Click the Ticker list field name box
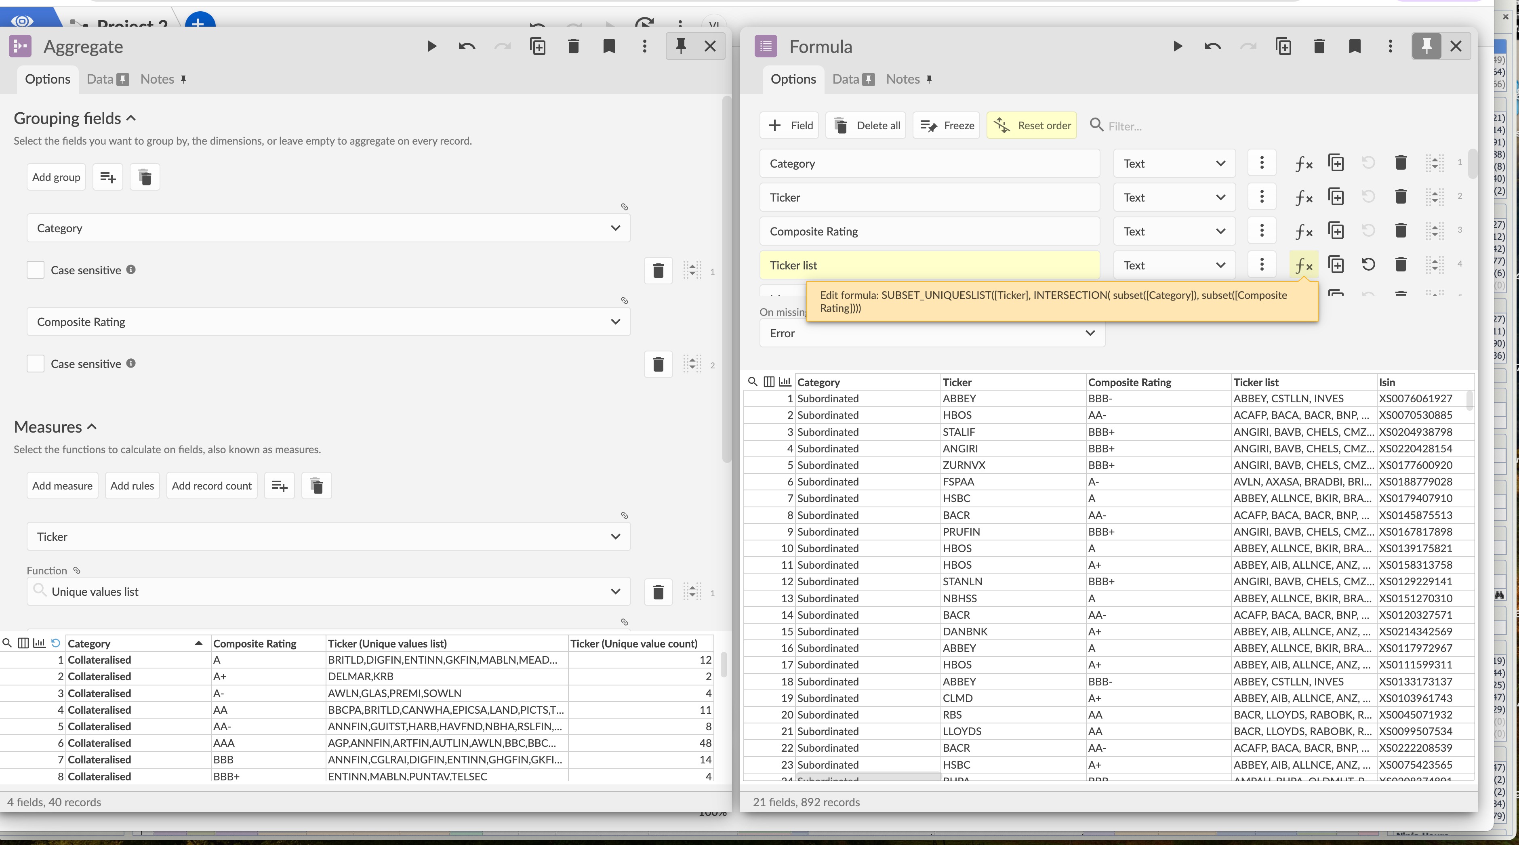 pos(930,265)
